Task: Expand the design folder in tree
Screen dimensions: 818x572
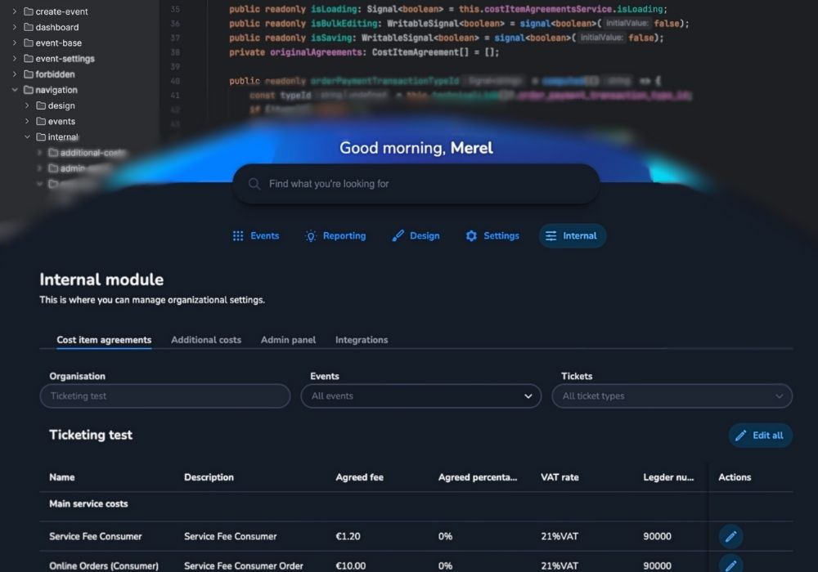Action: point(27,105)
